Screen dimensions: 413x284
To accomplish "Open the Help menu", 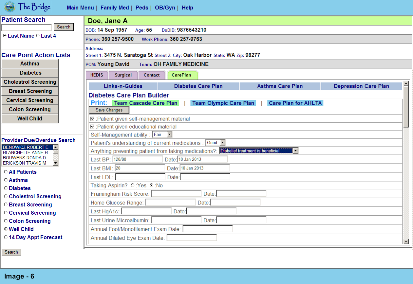I will 187,8.
